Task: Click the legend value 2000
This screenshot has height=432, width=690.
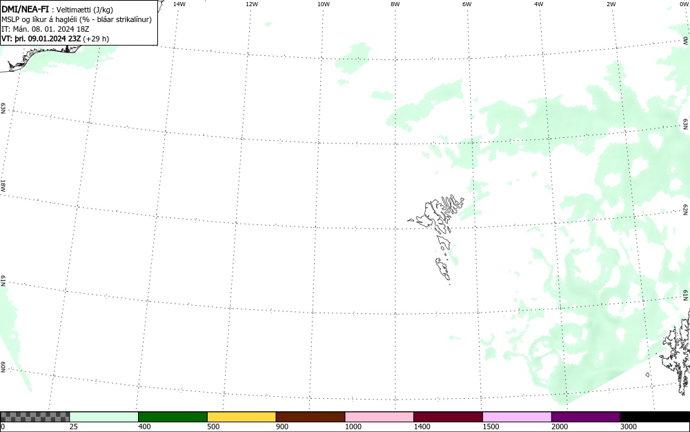Action: coord(560,426)
